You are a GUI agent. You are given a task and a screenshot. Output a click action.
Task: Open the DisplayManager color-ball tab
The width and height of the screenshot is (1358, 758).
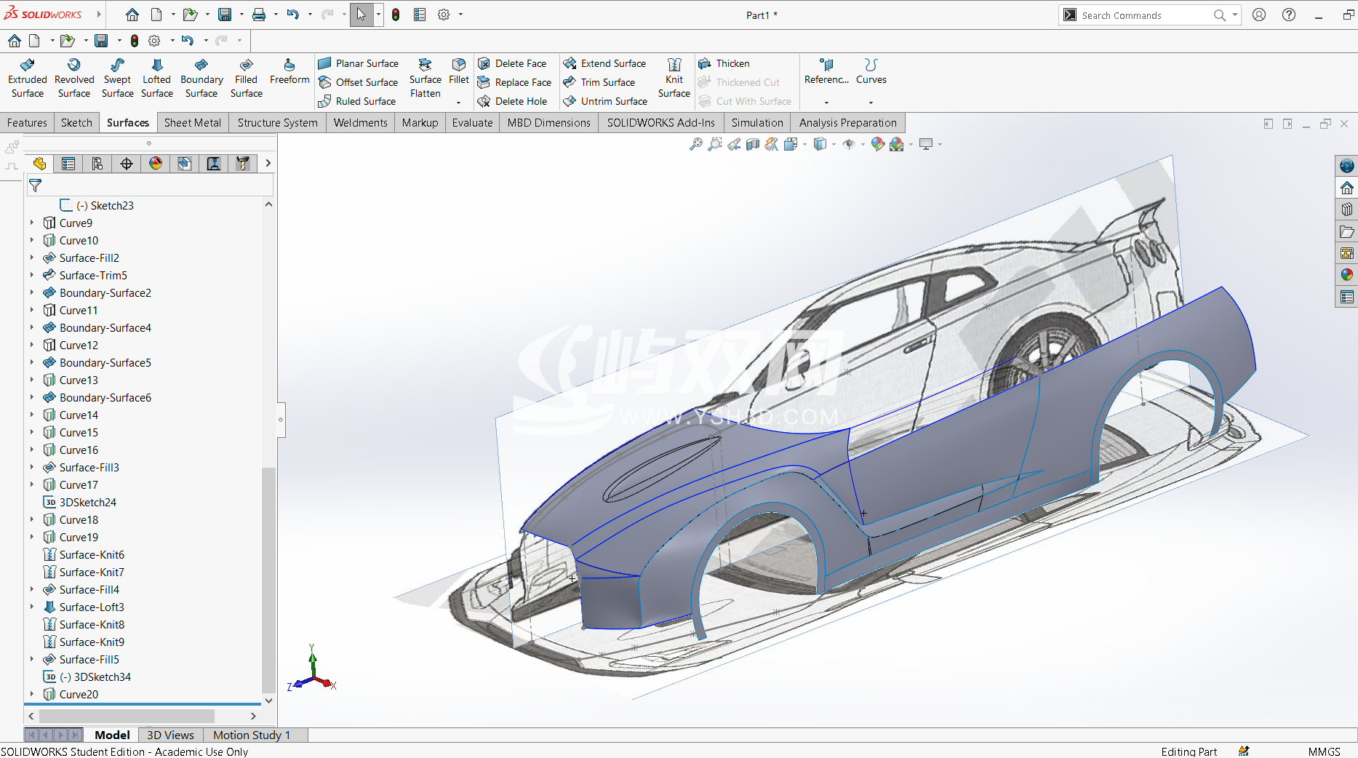coord(156,164)
